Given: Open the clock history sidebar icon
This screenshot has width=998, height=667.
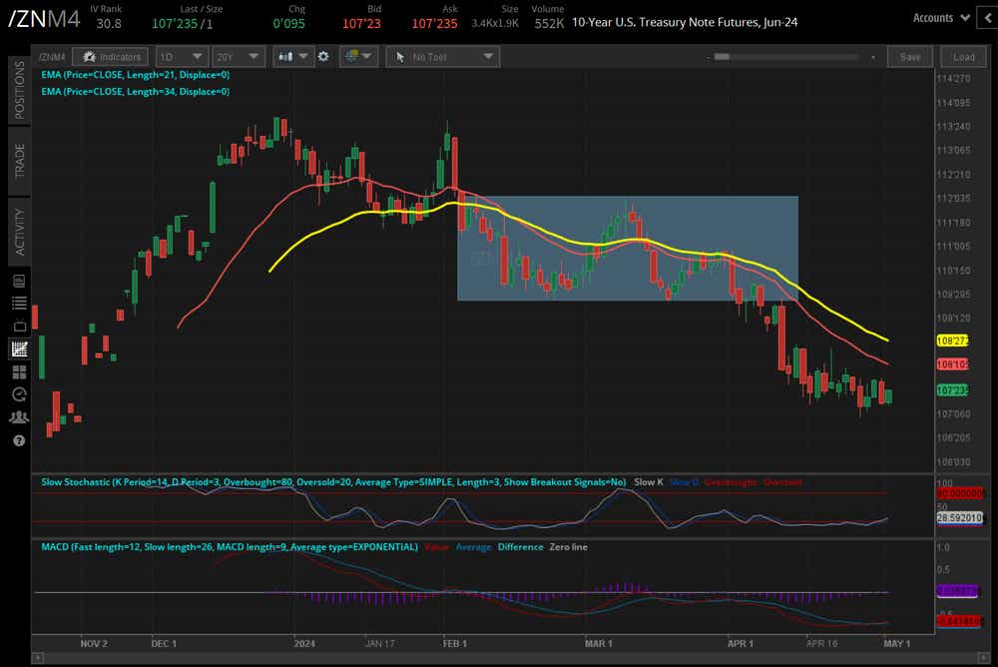Looking at the screenshot, I should tap(19, 394).
